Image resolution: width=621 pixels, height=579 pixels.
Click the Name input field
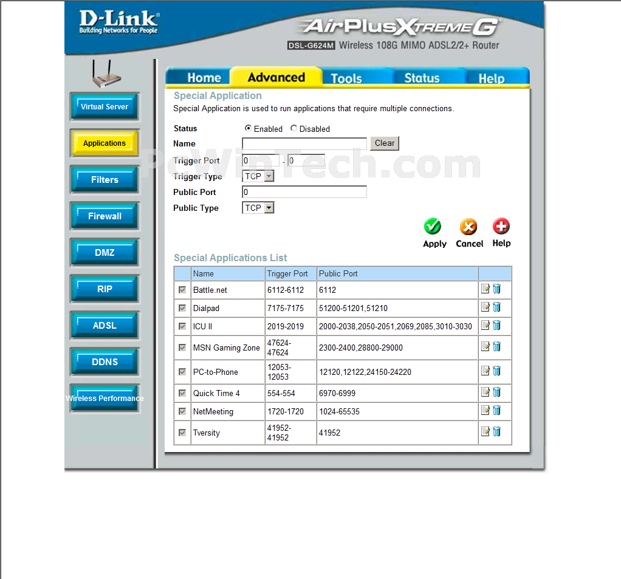point(304,144)
